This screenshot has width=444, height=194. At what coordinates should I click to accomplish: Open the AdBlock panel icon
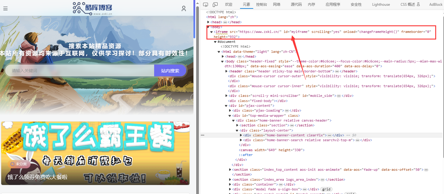(436, 4)
